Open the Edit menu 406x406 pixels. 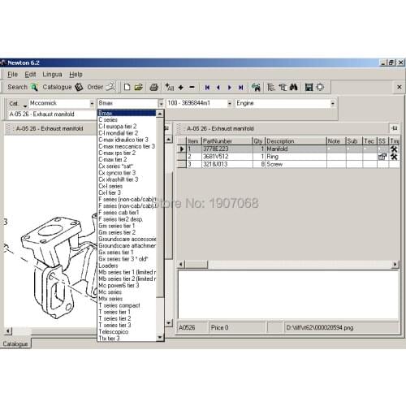pos(30,74)
